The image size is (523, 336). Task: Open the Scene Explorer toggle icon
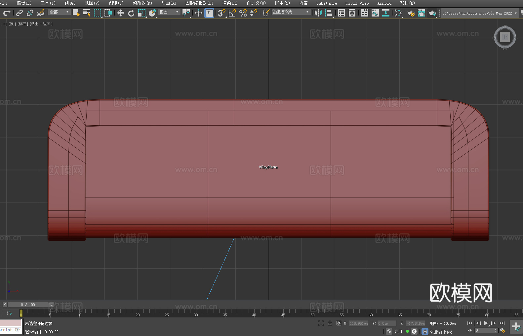pyautogui.click(x=342, y=13)
